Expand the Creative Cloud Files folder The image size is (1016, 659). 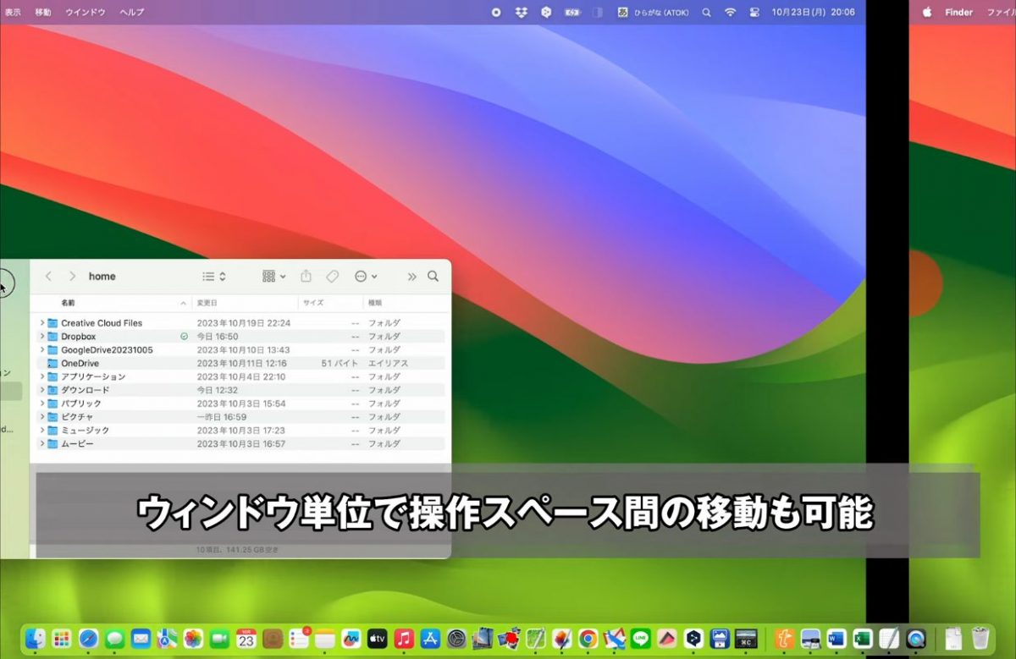click(x=42, y=323)
